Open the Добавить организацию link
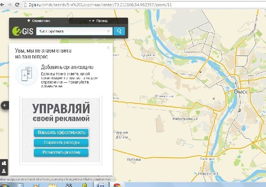 click(67, 67)
